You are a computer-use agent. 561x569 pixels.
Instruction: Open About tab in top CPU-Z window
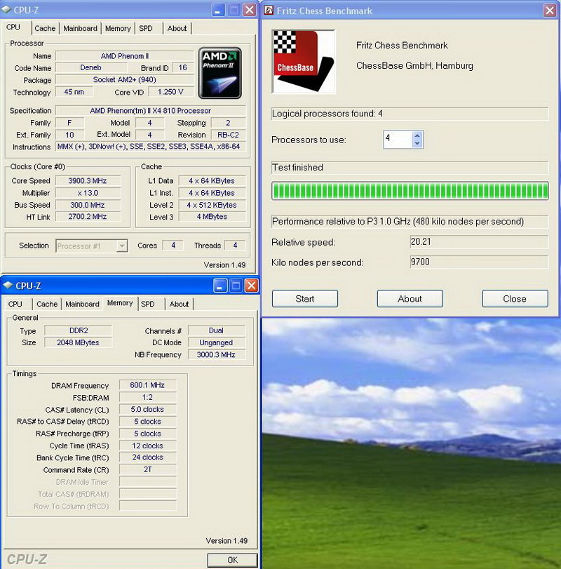click(177, 28)
